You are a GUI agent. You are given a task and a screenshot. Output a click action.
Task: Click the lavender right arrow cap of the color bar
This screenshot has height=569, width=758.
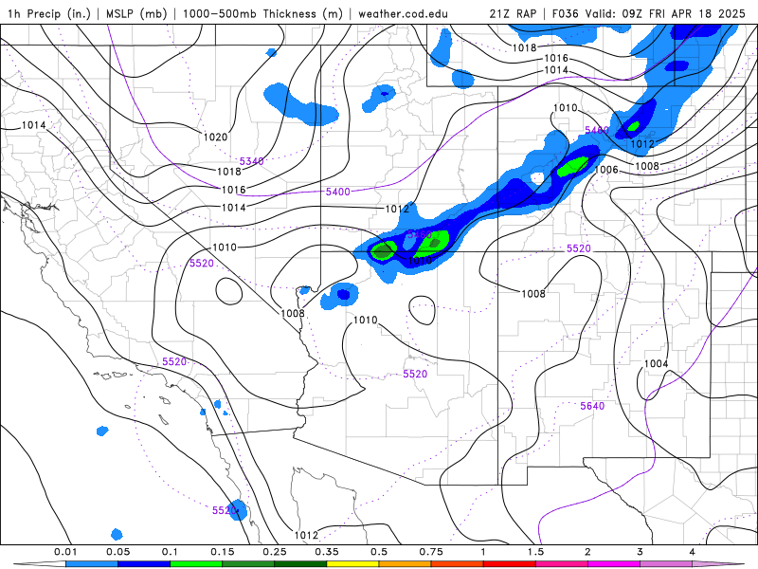(x=719, y=564)
